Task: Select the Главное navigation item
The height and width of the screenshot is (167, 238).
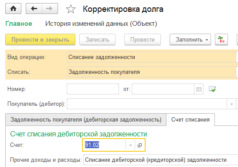Action: (x=19, y=24)
